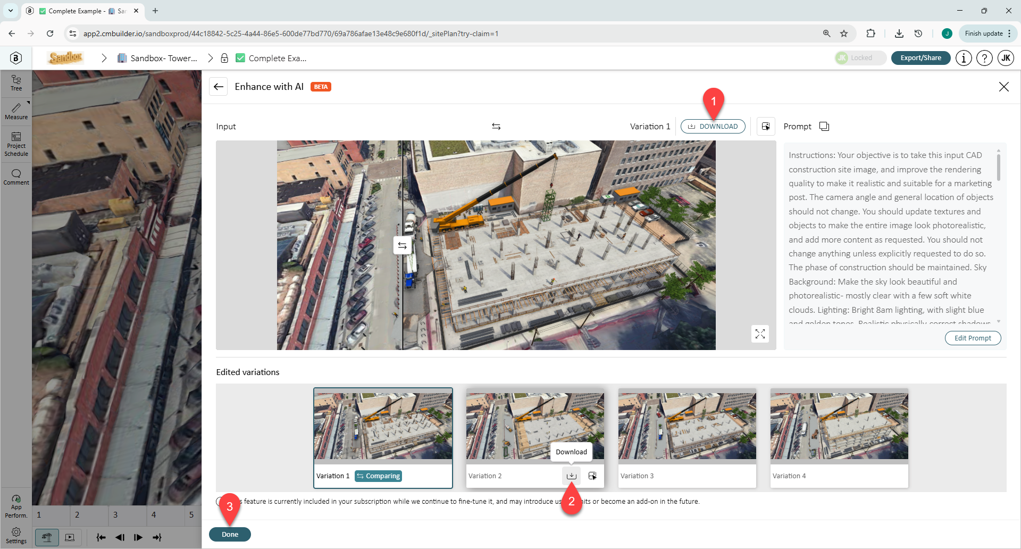The image size is (1021, 549).
Task: Open the Tree panel
Action: (x=16, y=83)
